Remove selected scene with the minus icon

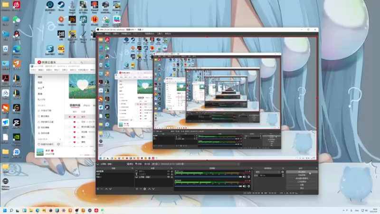pos(102,189)
